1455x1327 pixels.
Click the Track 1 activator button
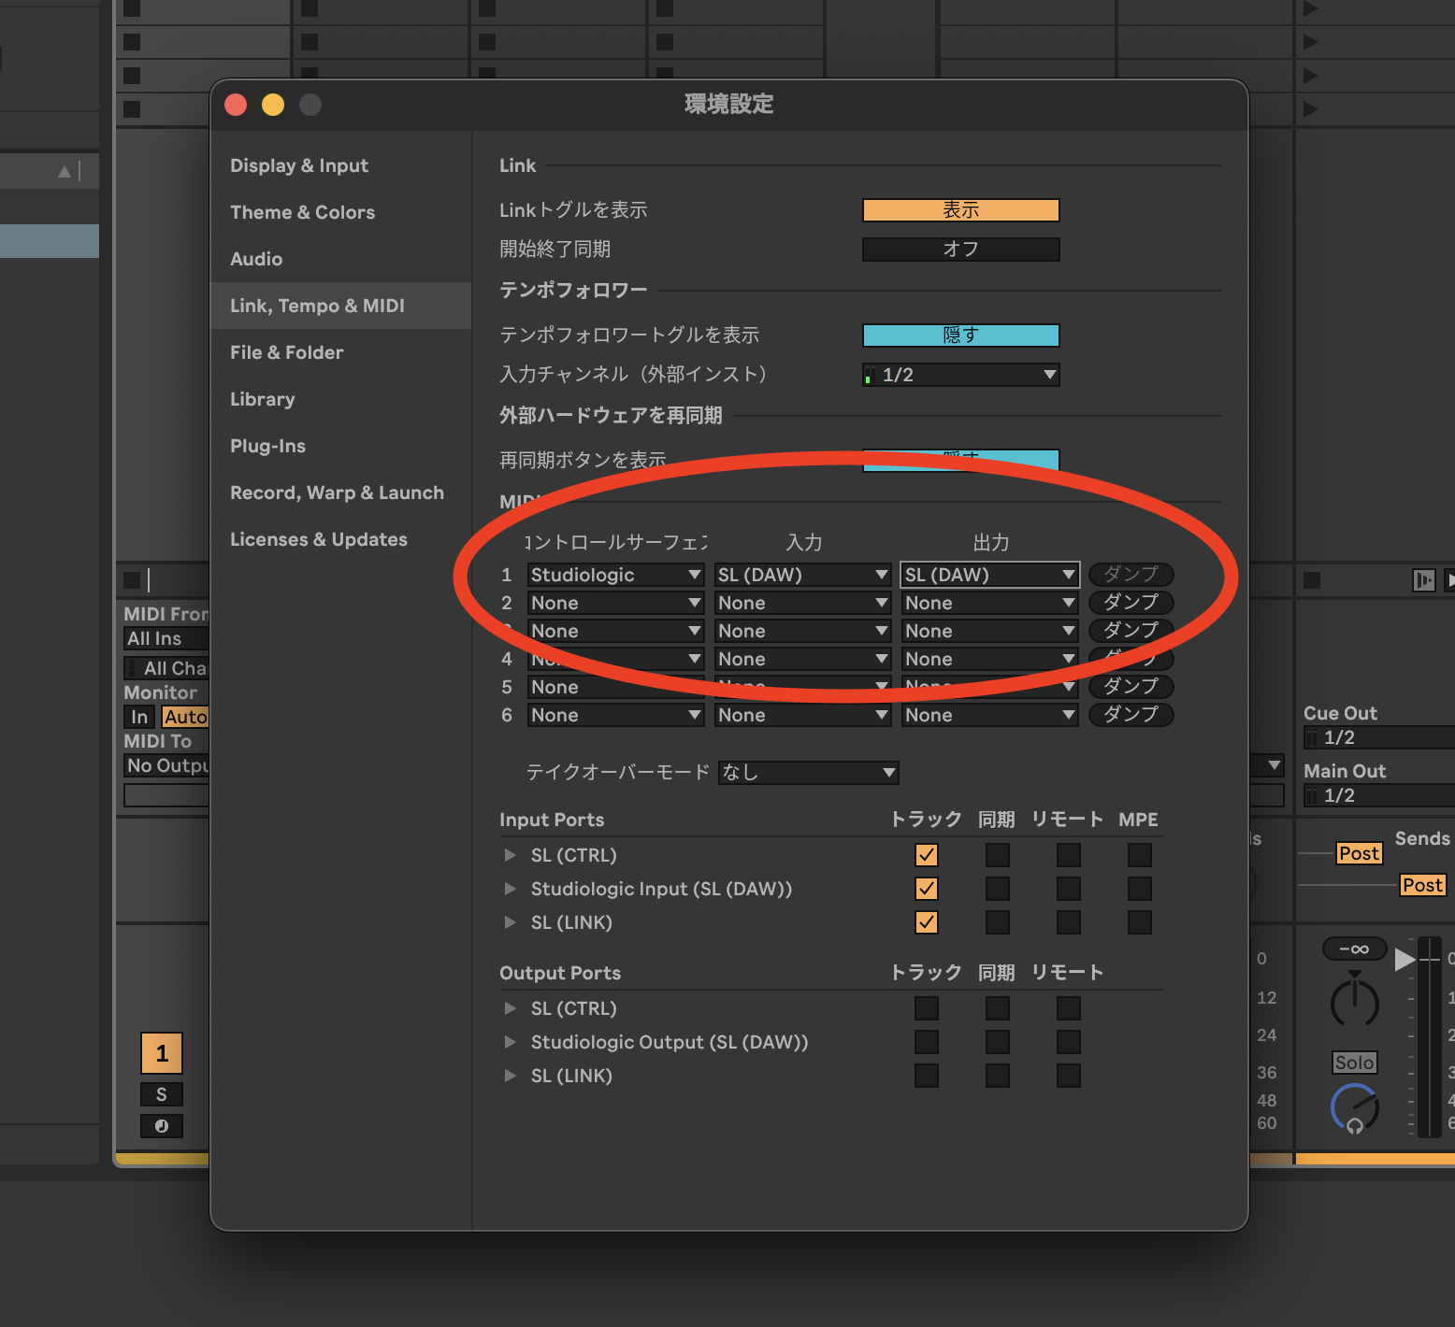(162, 1053)
